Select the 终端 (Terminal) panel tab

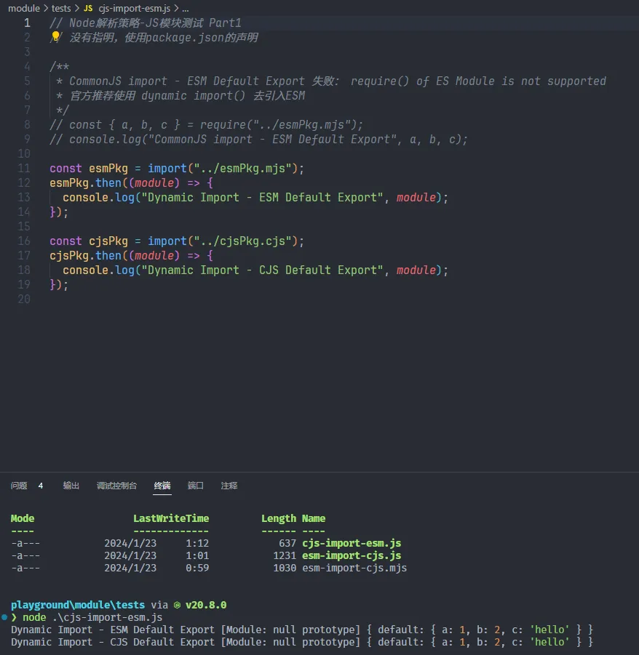pyautogui.click(x=162, y=486)
